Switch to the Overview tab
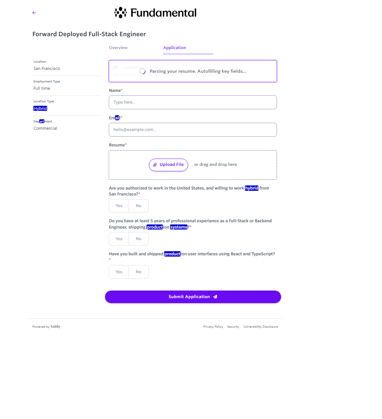The width and height of the screenshot is (382, 419). point(118,48)
